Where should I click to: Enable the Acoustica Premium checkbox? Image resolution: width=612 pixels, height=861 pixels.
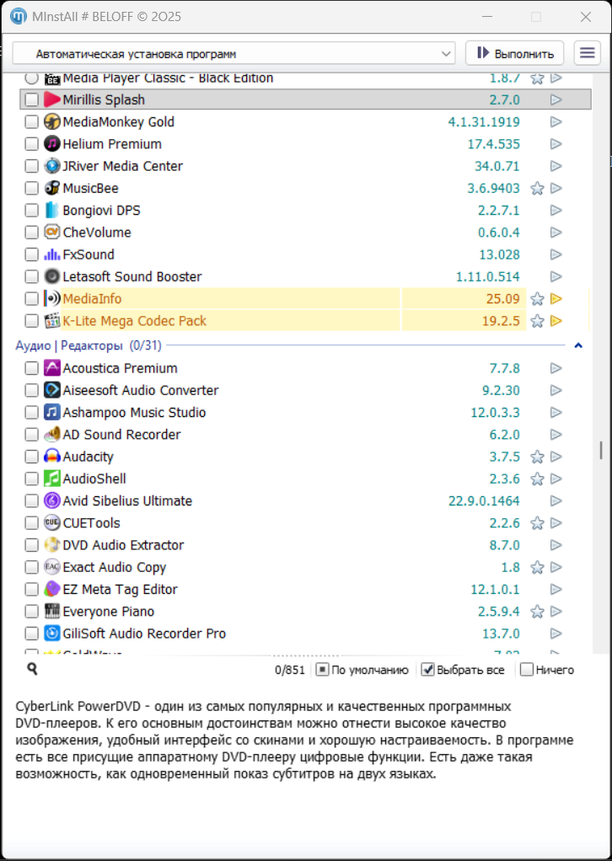[31, 368]
